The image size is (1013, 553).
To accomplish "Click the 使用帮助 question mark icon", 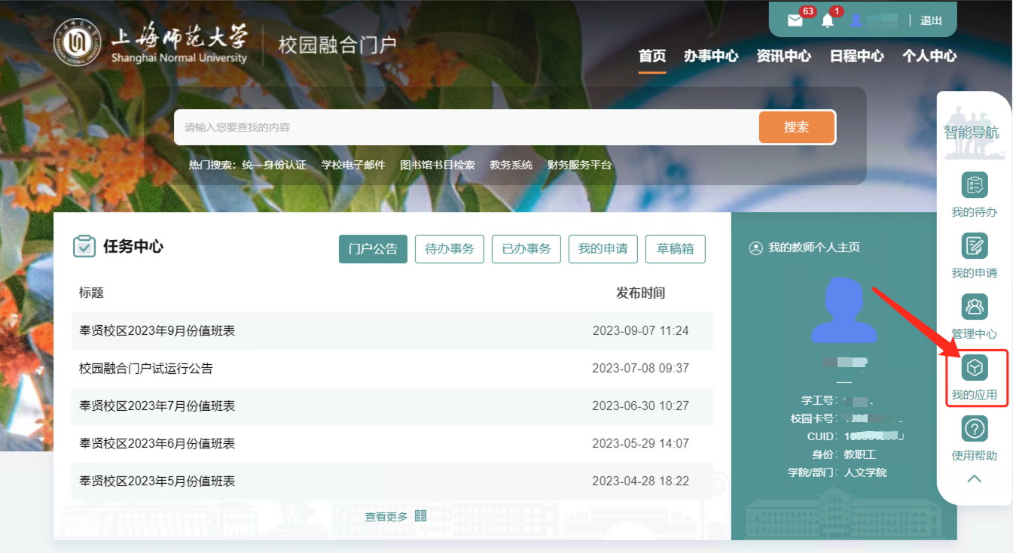I will (975, 429).
